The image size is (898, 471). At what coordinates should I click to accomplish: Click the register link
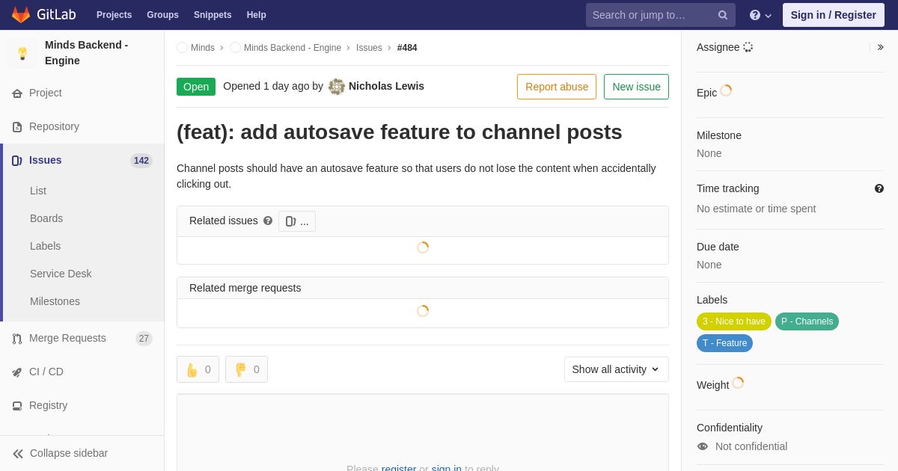coord(399,468)
